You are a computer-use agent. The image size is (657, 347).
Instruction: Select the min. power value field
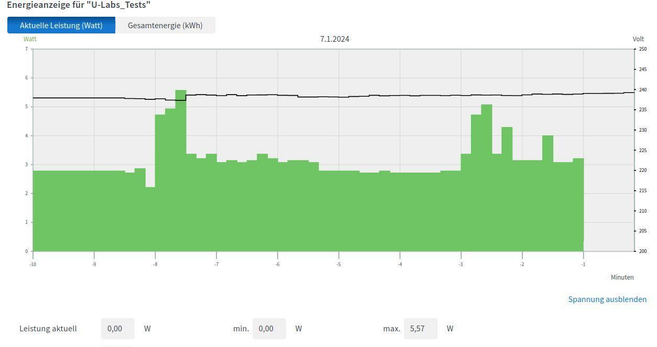coord(269,329)
